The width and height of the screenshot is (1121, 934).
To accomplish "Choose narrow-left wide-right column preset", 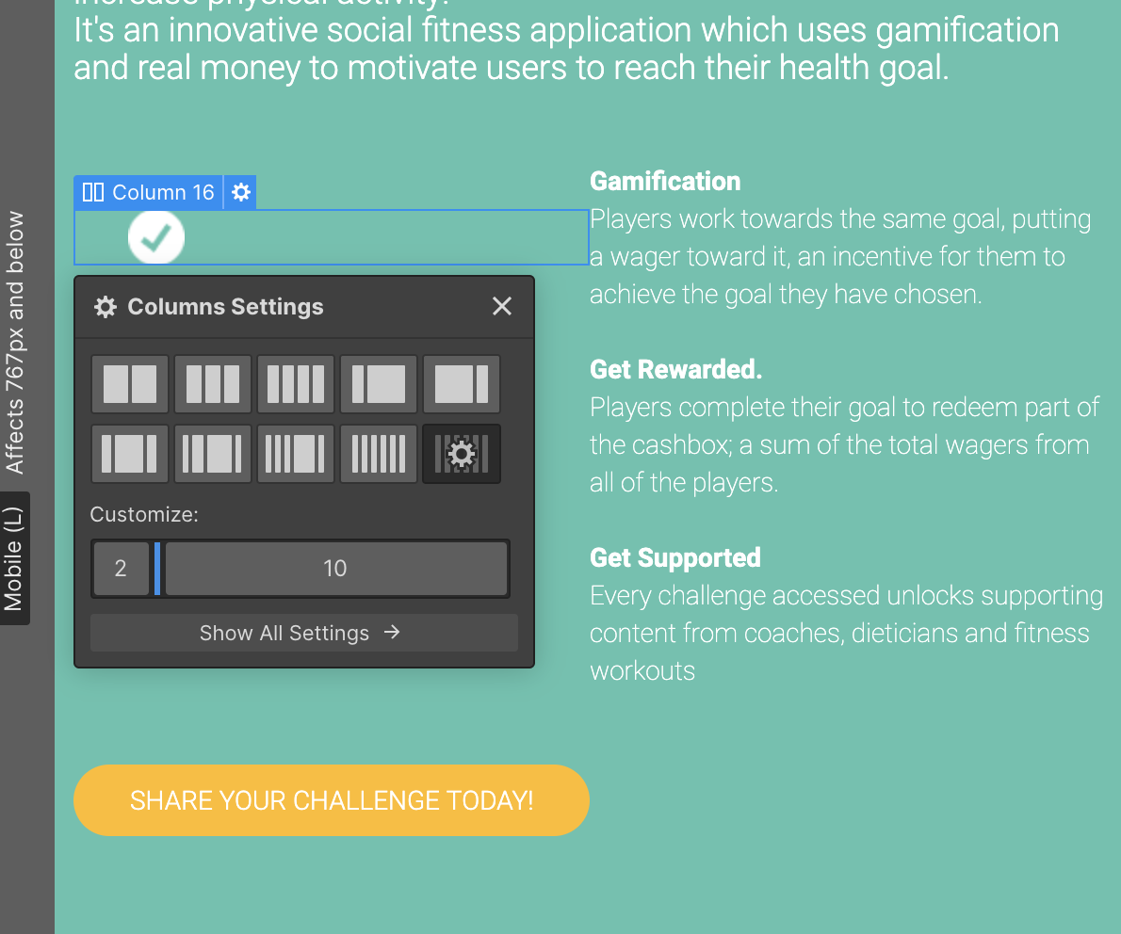I will [378, 384].
